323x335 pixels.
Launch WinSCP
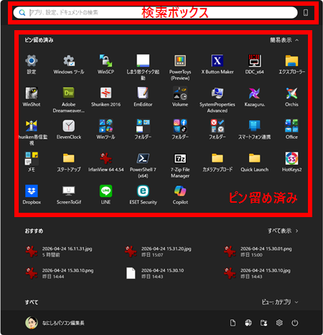(x=106, y=65)
